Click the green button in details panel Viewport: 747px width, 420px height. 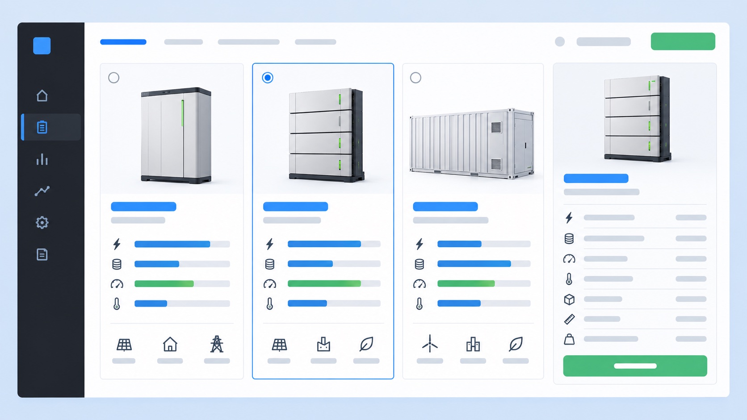[x=635, y=366]
